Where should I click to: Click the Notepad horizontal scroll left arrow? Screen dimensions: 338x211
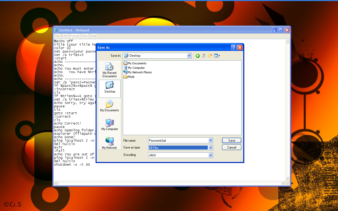(x=56, y=183)
